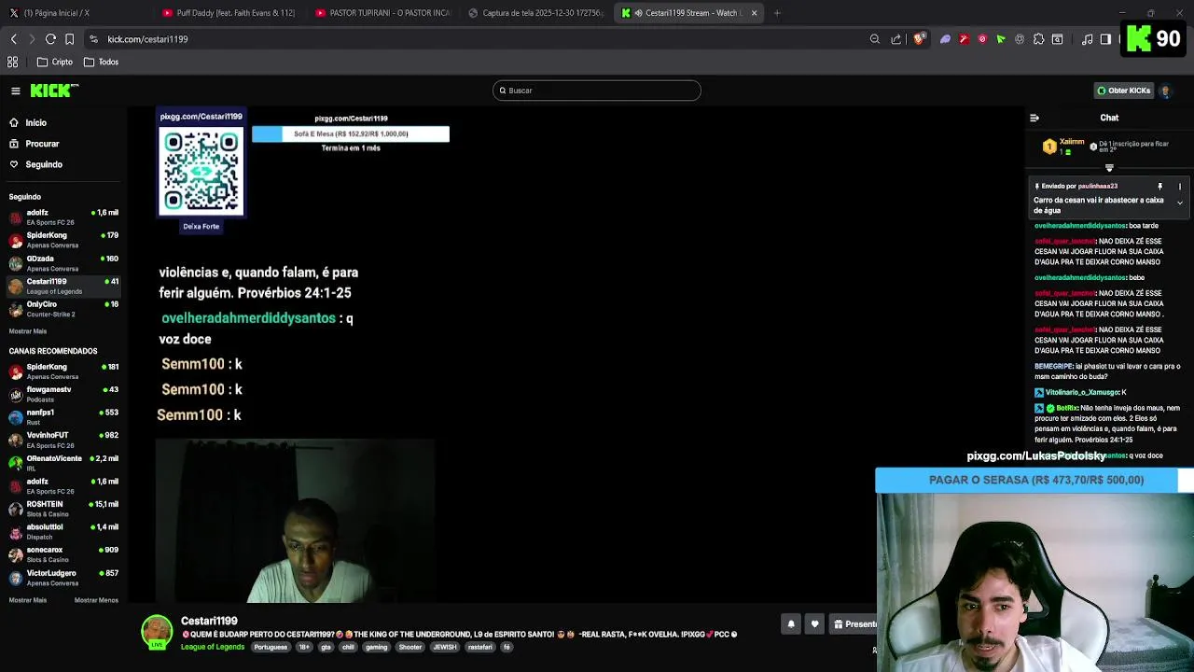This screenshot has height=672, width=1194.
Task: Open the GDzada followed channel
Action: pyautogui.click(x=63, y=263)
